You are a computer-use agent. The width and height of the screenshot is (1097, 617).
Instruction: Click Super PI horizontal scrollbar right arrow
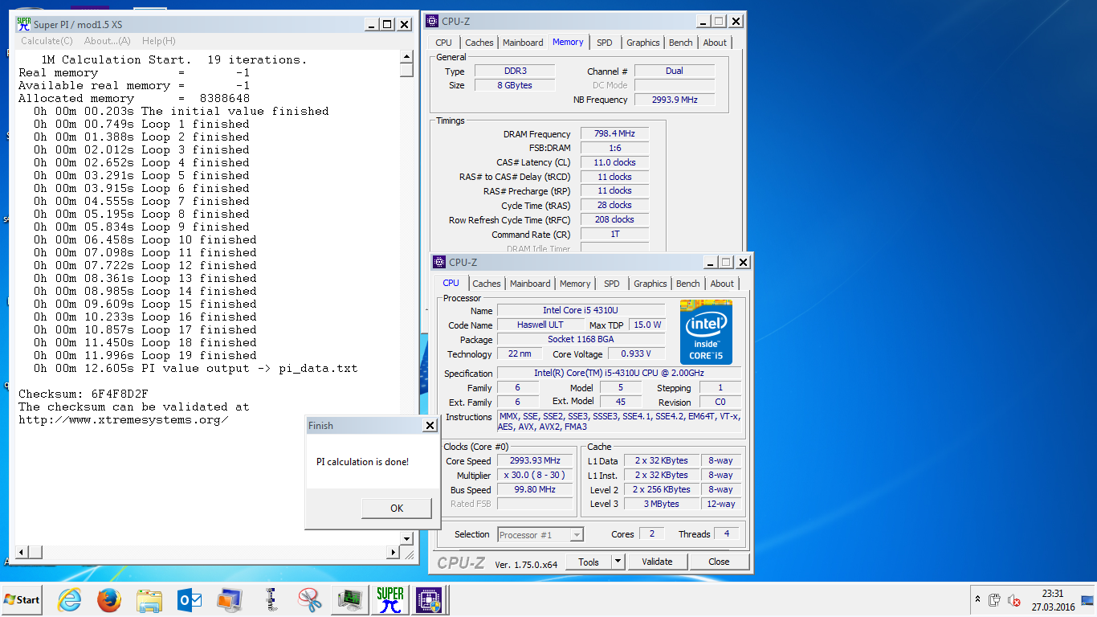pos(394,552)
